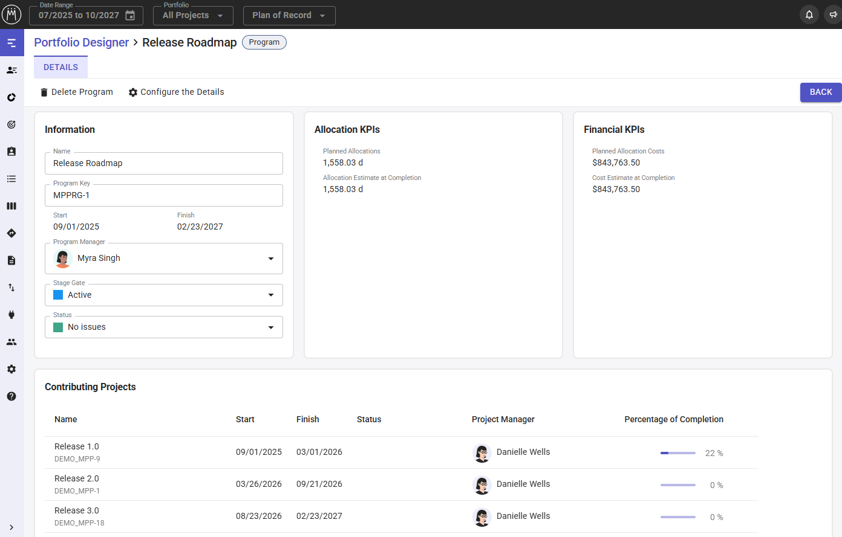
Task: Open the Portfolio All Projects dropdown
Action: (193, 16)
